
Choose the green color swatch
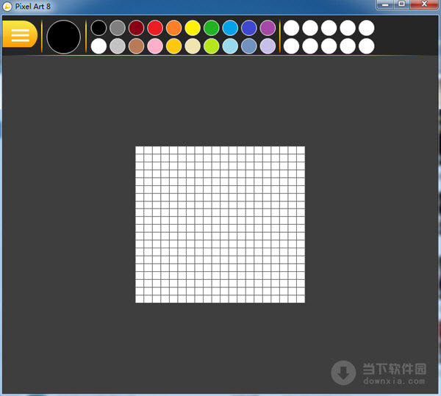pyautogui.click(x=212, y=28)
